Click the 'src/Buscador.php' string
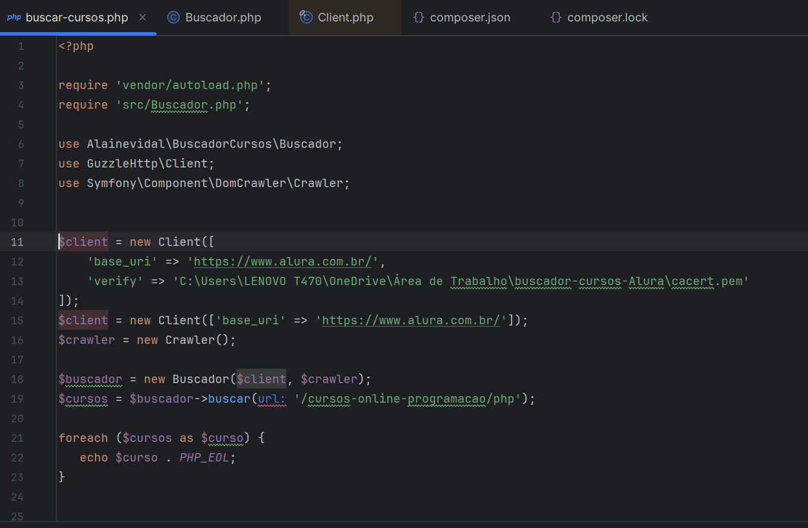 coord(179,105)
